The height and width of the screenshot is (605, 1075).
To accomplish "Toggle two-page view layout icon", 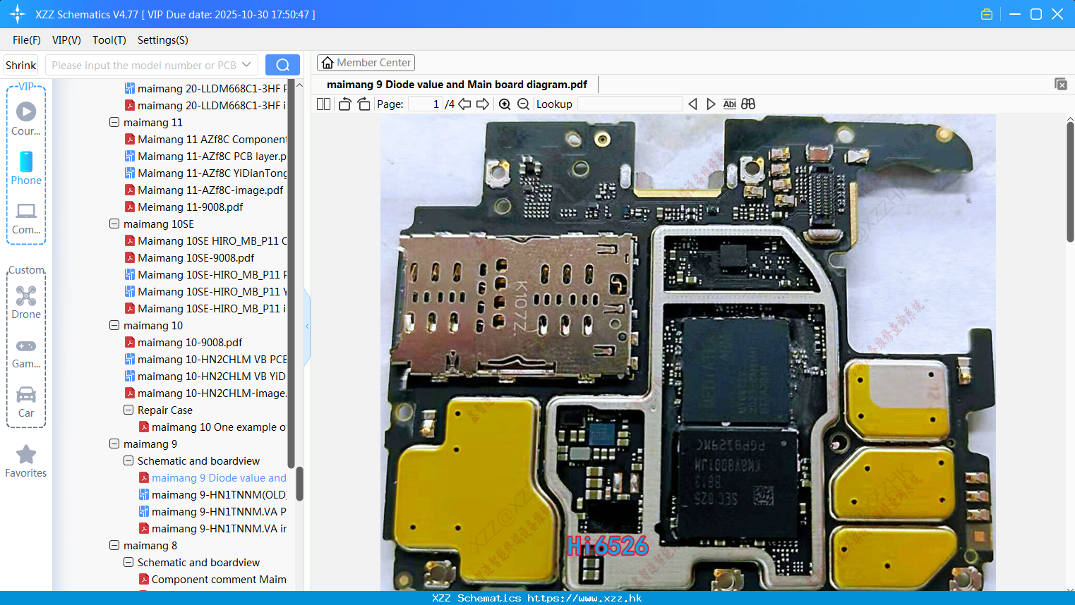I will [323, 104].
